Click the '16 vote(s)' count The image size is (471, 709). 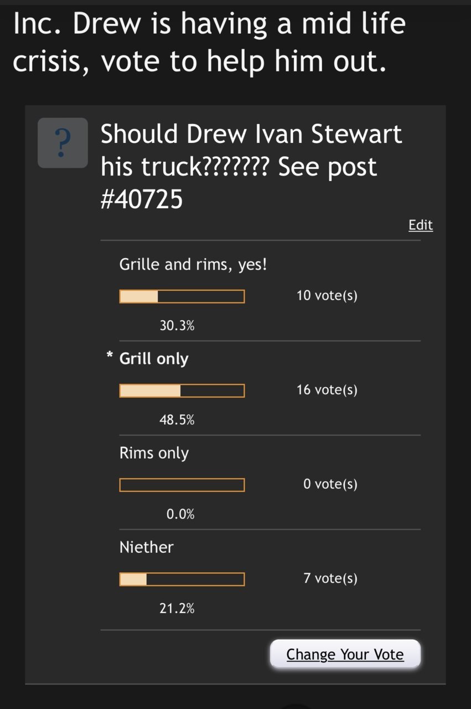(327, 390)
